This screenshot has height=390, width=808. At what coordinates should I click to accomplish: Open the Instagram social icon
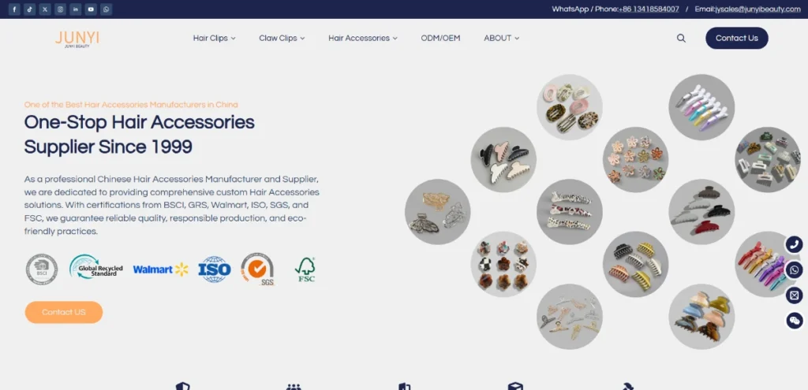(x=60, y=9)
